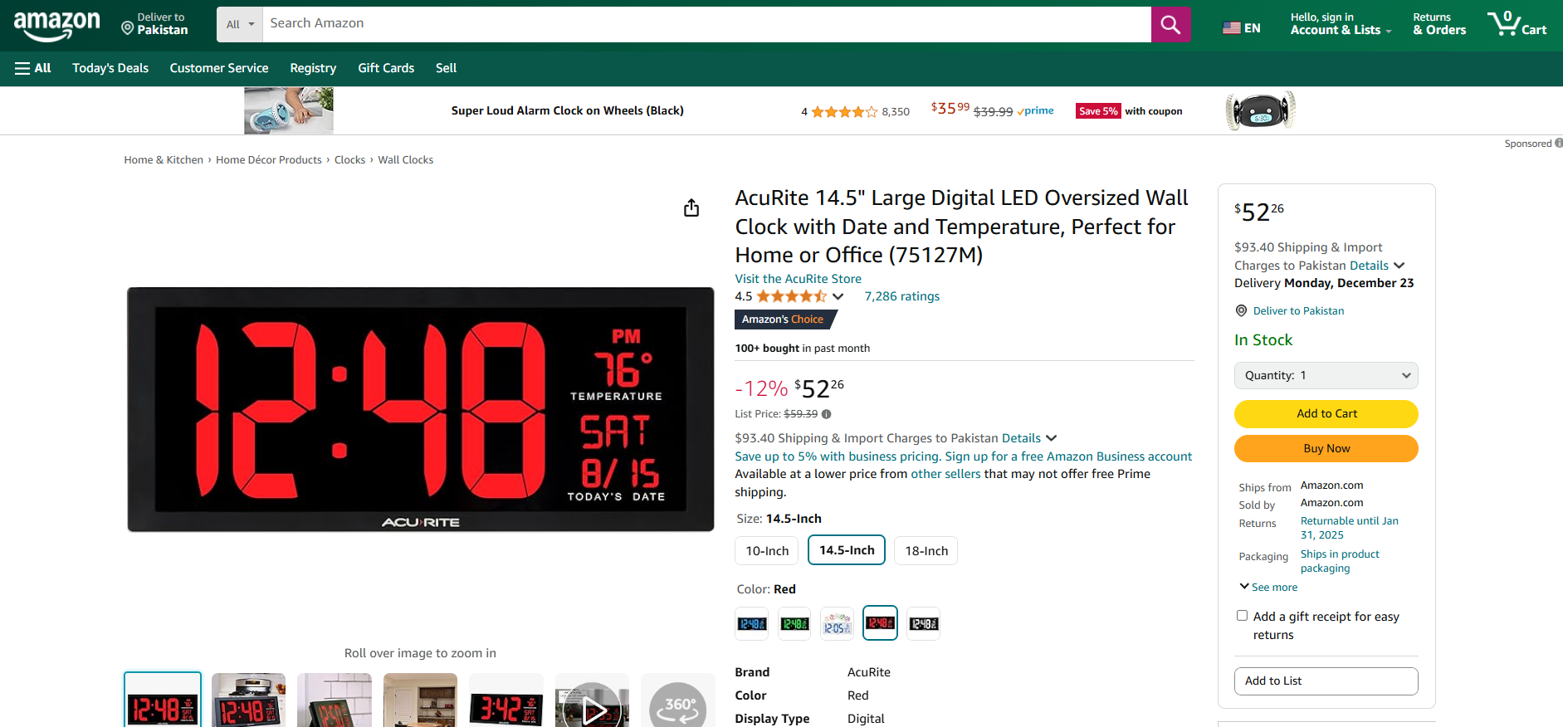Click the Deliver to Pakistan location in header
1563x727 pixels.
(154, 24)
